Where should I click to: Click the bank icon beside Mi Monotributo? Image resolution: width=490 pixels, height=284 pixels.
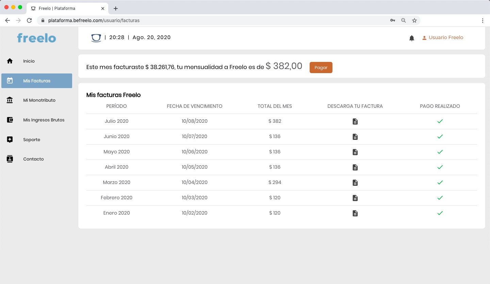[10, 100]
